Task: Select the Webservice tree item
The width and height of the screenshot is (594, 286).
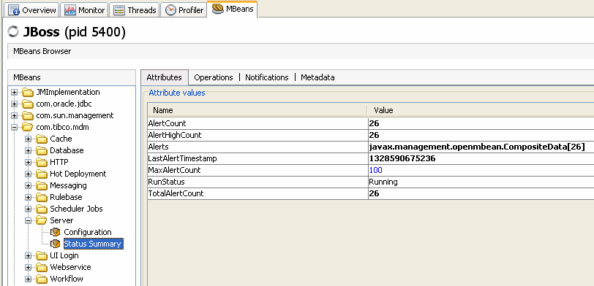Action: pos(70,267)
